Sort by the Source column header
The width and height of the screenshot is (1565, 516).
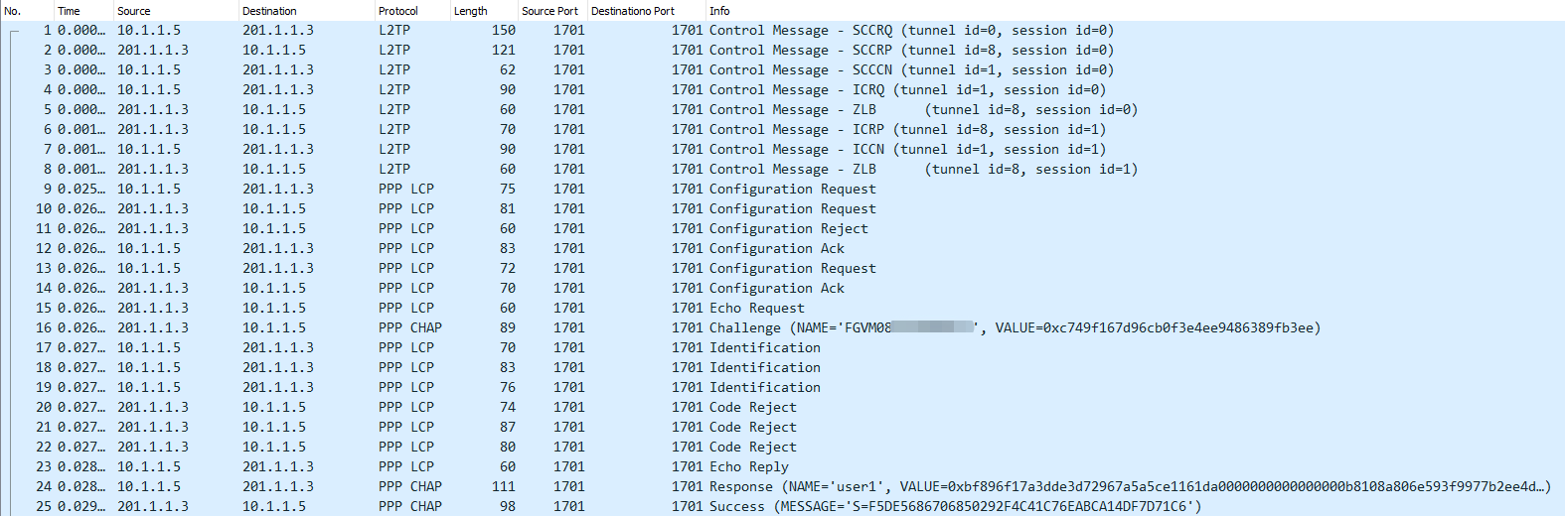point(134,11)
